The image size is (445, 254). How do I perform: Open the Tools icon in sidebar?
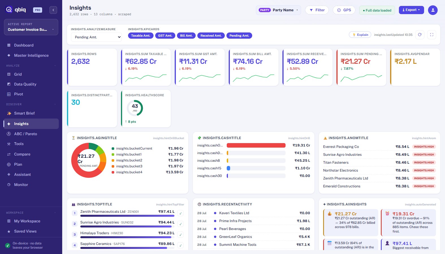click(x=9, y=144)
